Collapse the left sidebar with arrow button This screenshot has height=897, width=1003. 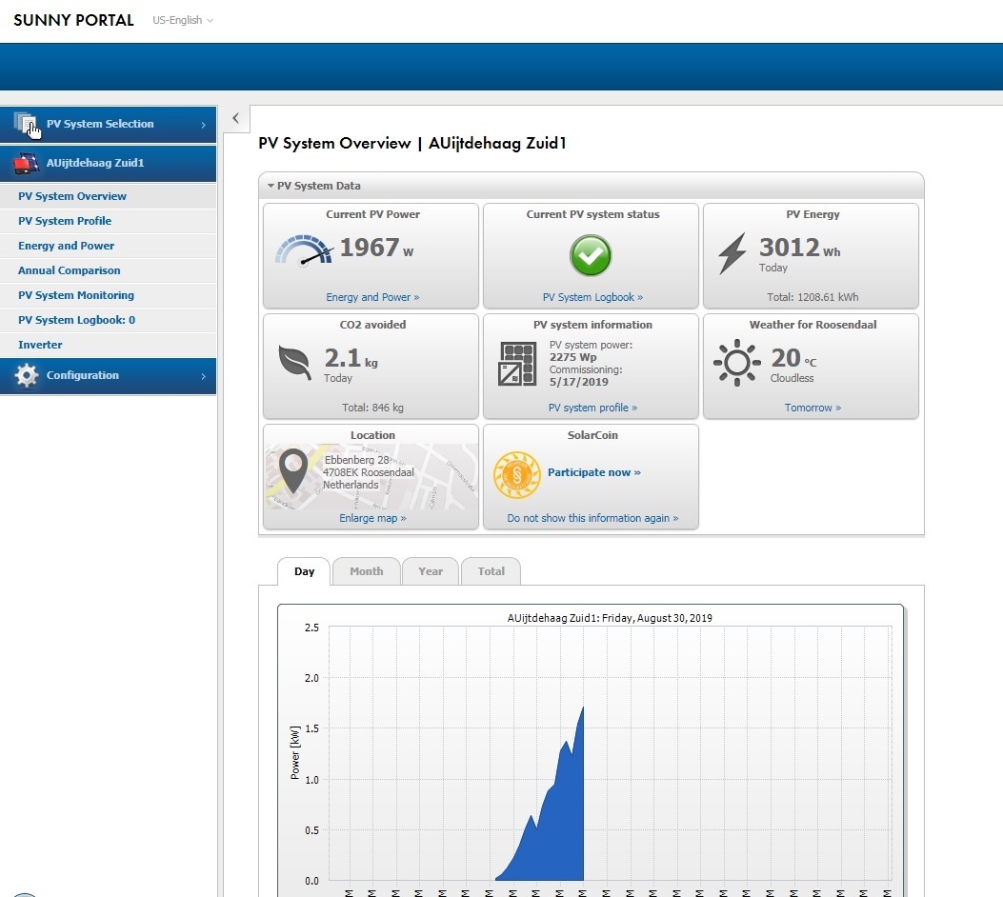coord(236,118)
